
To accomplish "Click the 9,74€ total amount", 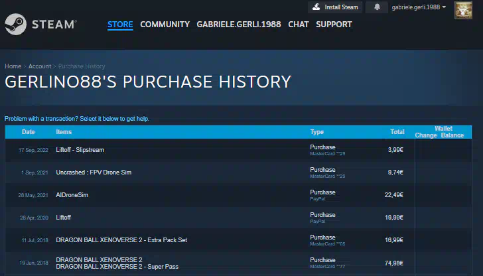I will (395, 172).
